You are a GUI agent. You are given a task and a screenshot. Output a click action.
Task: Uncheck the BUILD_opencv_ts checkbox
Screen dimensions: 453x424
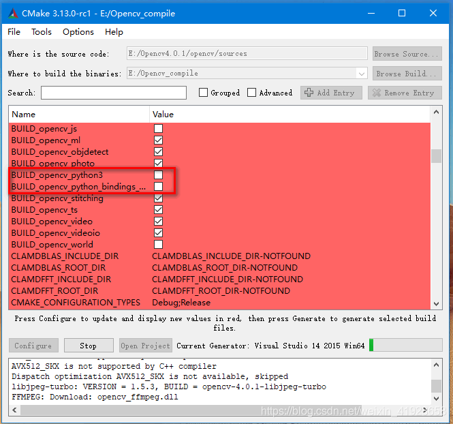coord(158,209)
